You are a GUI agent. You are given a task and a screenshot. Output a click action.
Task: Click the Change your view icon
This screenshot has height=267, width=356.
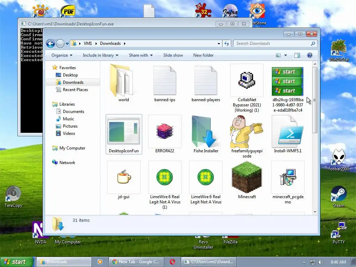pyautogui.click(x=278, y=55)
